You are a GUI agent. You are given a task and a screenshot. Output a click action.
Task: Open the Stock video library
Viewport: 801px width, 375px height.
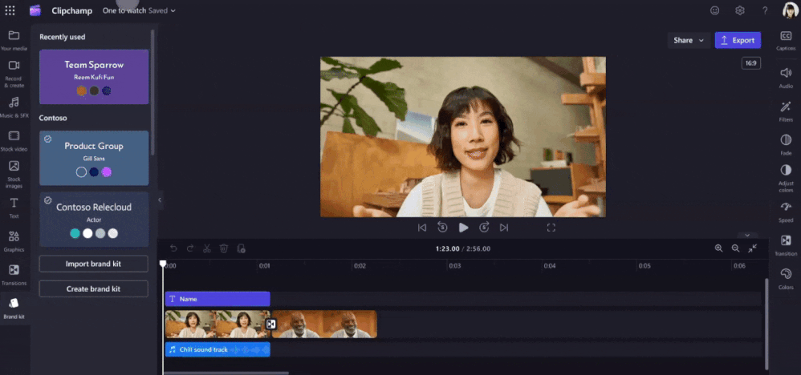[x=14, y=141]
